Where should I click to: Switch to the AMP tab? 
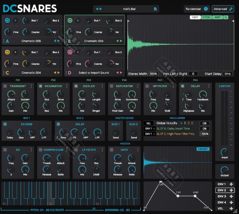(x=218, y=17)
